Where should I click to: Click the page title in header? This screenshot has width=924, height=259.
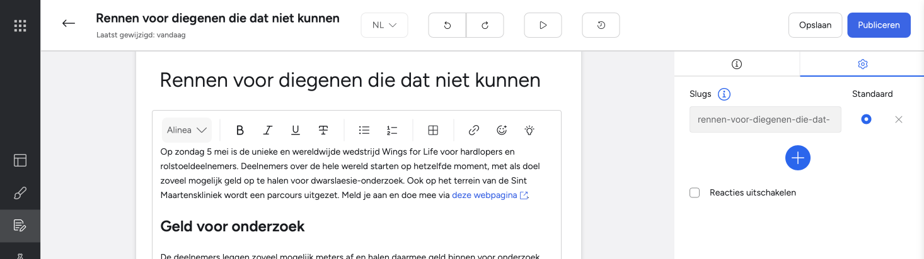tap(217, 18)
